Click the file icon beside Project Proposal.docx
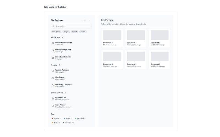 [x=53, y=43]
